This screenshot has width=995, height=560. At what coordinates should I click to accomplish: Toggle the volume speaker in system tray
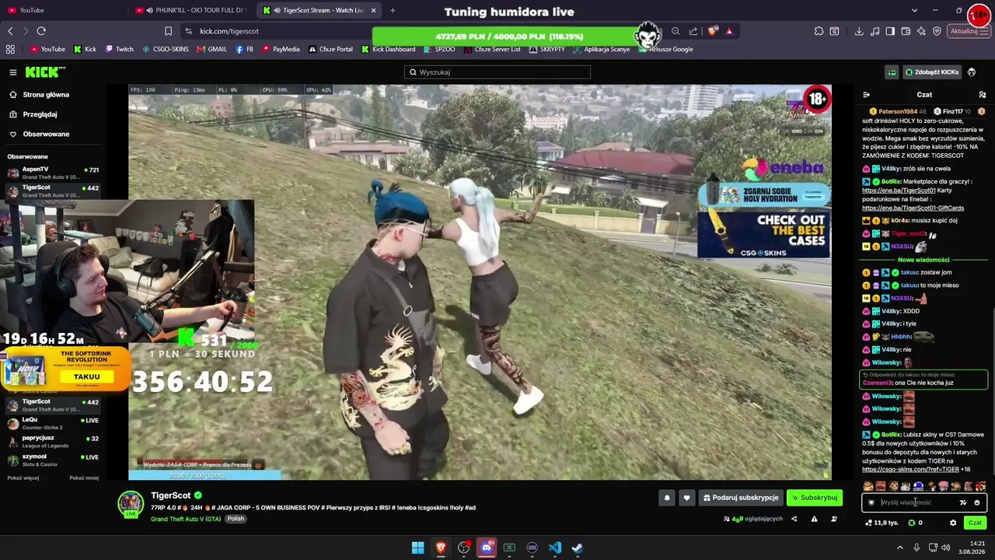(946, 548)
